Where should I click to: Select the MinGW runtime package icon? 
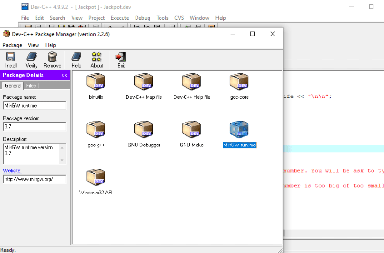[239, 130]
